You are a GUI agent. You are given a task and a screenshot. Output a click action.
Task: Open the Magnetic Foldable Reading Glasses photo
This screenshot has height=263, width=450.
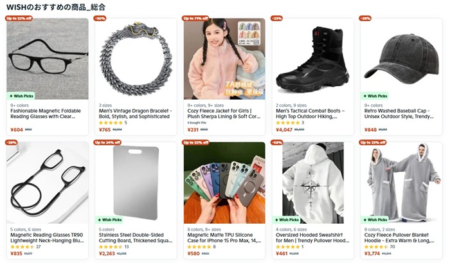[x=48, y=59]
